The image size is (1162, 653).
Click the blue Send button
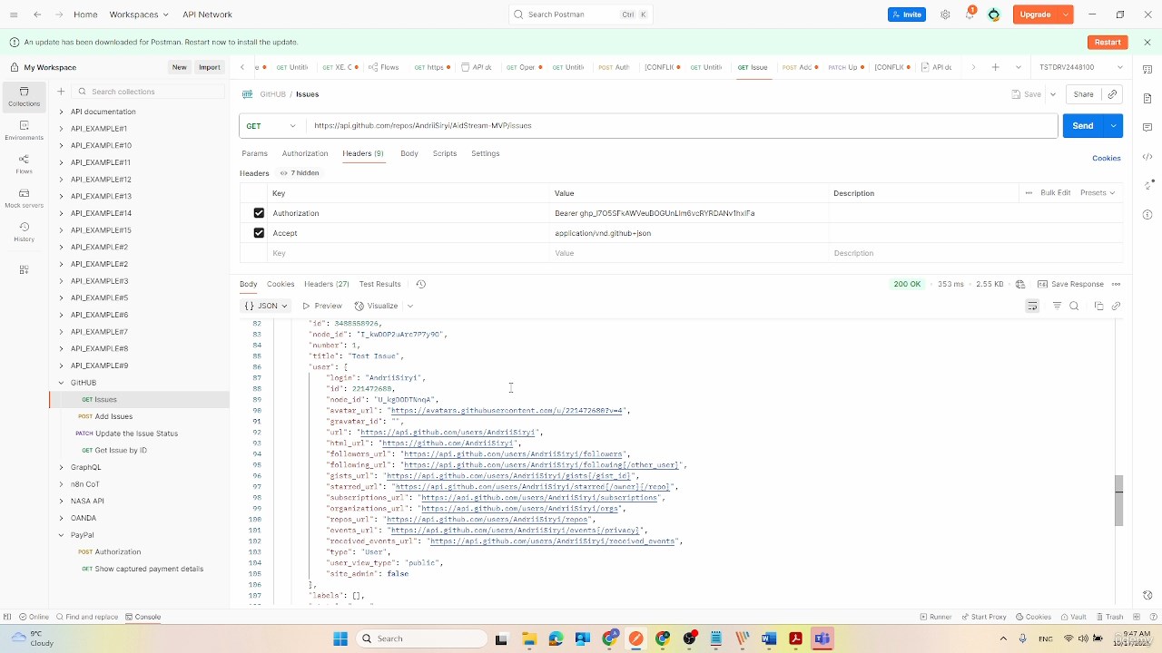click(x=1082, y=126)
